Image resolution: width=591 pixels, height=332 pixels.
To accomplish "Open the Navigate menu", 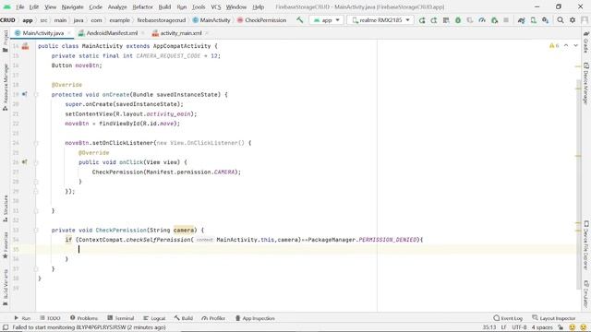I will click(72, 7).
